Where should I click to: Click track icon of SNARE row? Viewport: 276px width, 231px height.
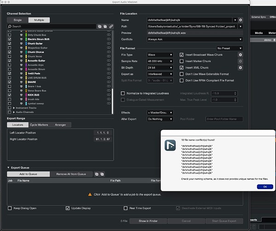(x=21, y=82)
